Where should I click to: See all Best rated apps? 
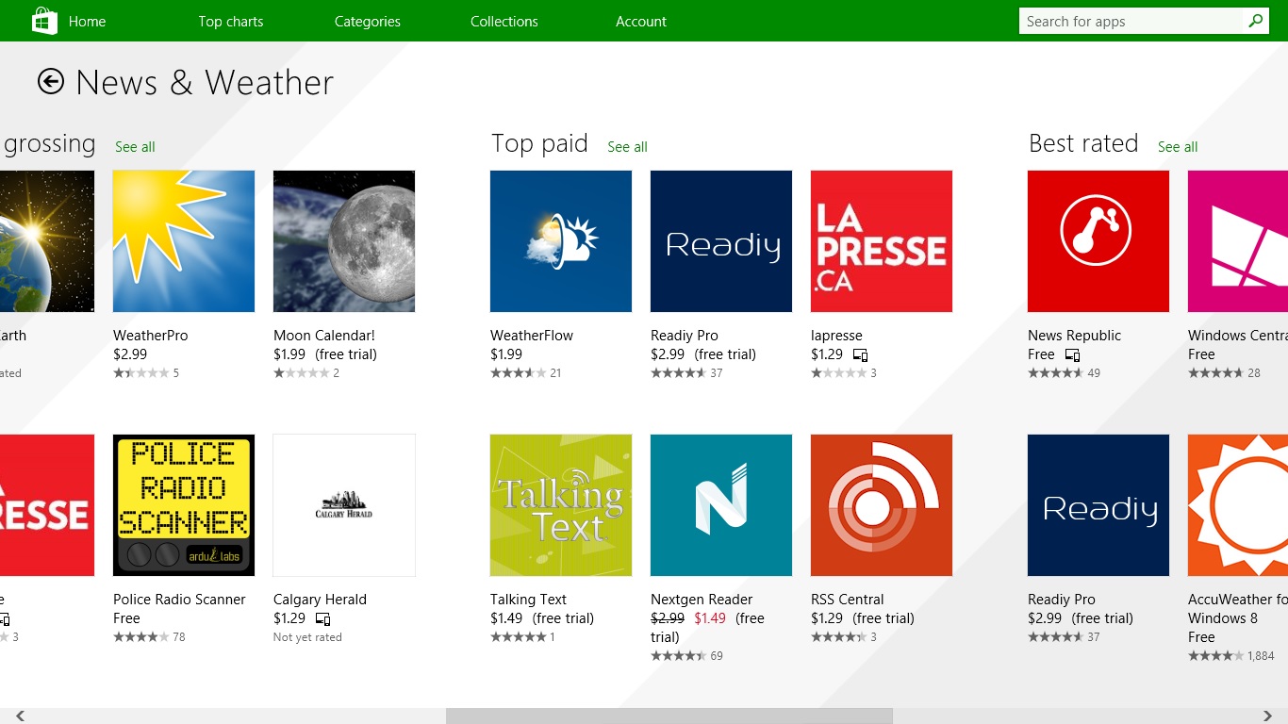tap(1178, 147)
